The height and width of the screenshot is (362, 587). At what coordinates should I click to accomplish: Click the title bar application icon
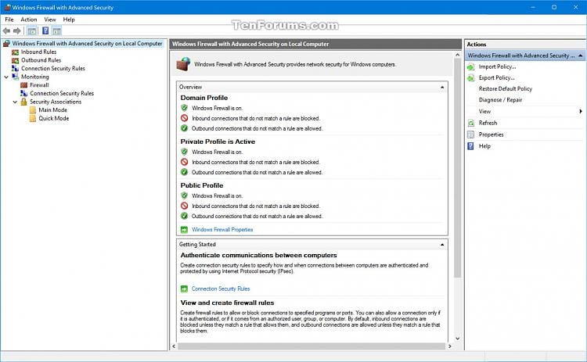point(7,8)
